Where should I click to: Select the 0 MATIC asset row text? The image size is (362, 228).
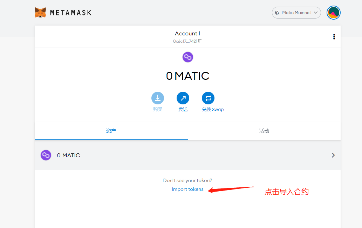69,155
